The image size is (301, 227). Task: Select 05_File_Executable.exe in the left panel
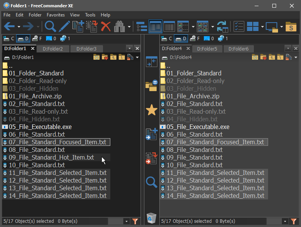tap(40, 127)
